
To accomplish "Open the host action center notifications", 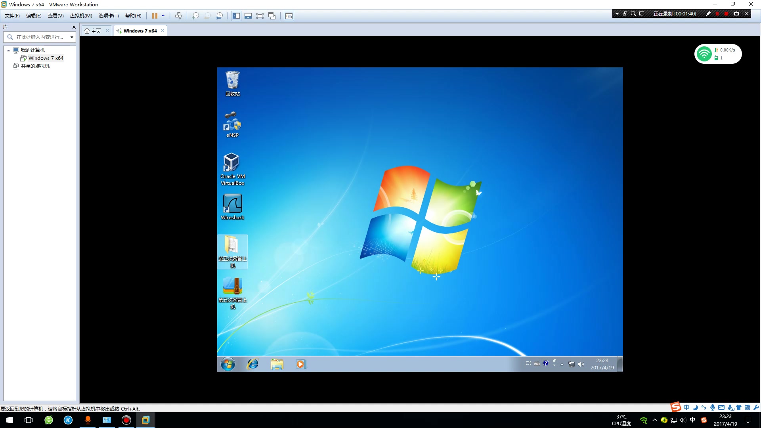I will (x=748, y=420).
